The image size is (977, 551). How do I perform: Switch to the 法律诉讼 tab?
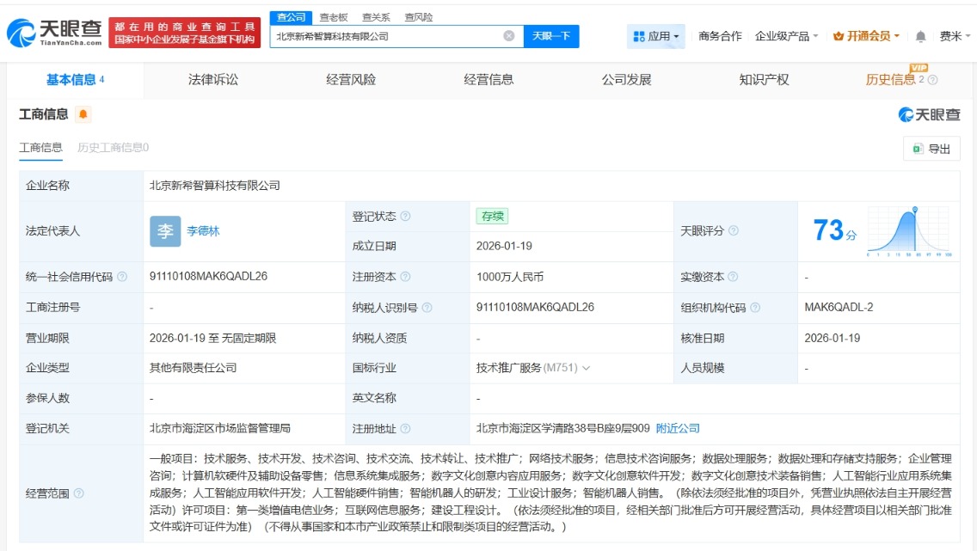pos(213,80)
